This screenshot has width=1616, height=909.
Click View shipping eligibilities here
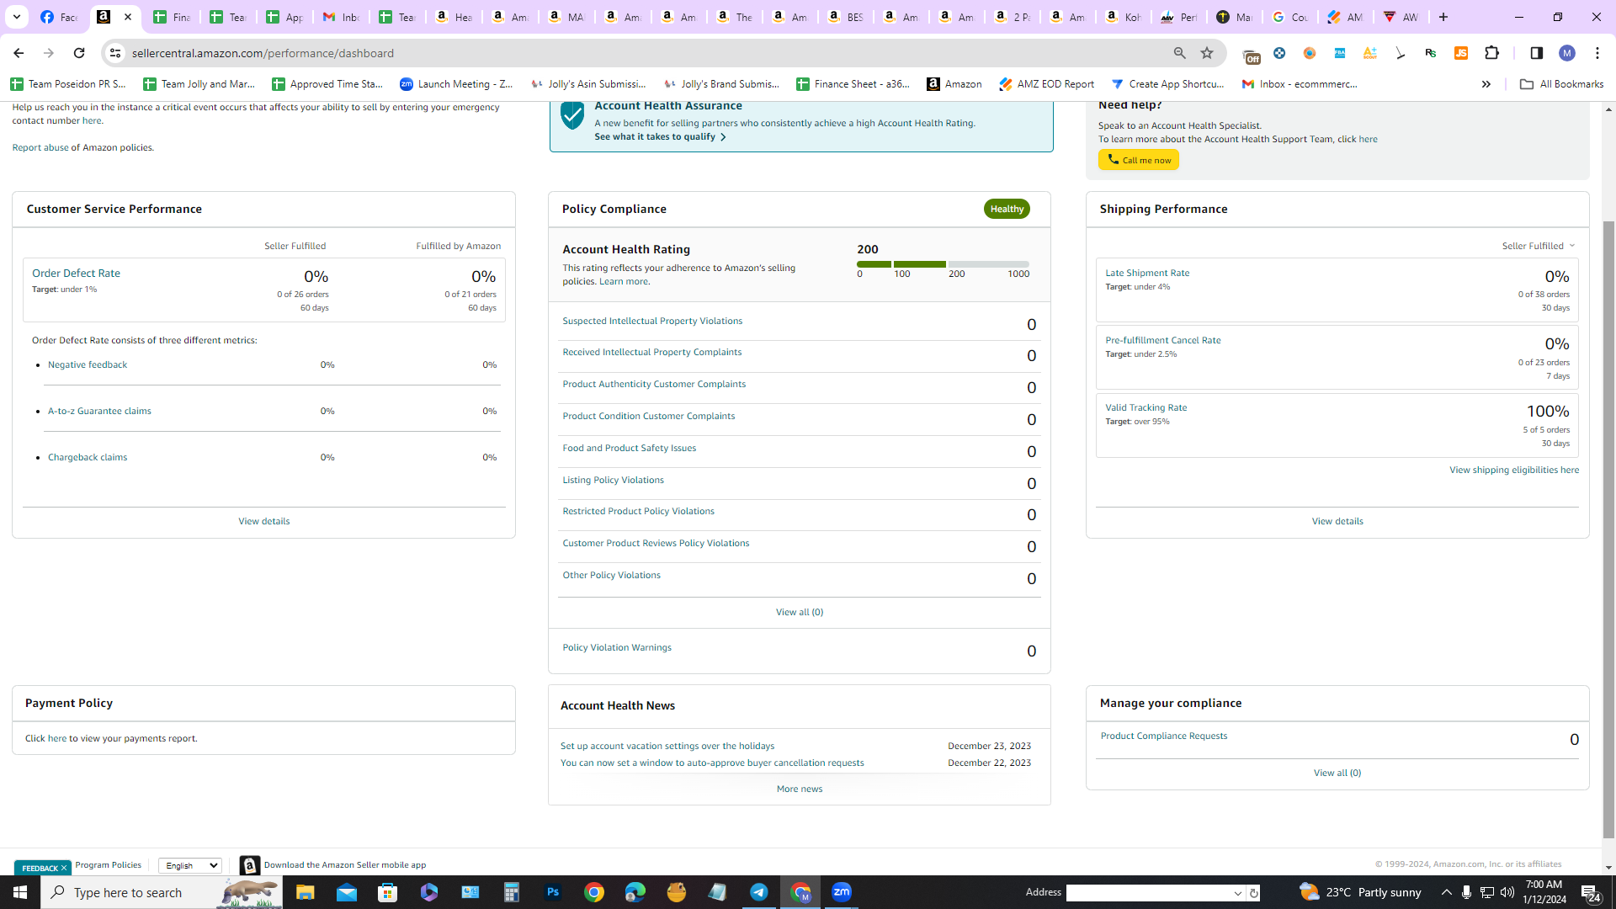tap(1514, 470)
